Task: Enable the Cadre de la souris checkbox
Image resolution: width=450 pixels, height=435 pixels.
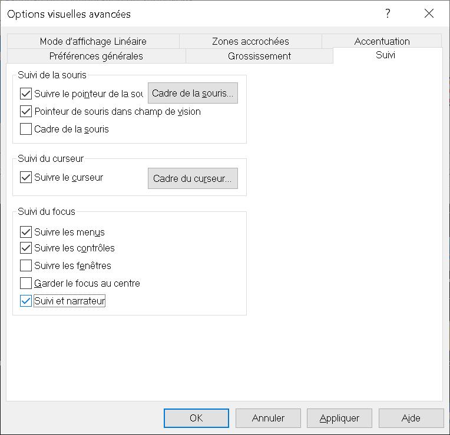Action: [x=26, y=129]
